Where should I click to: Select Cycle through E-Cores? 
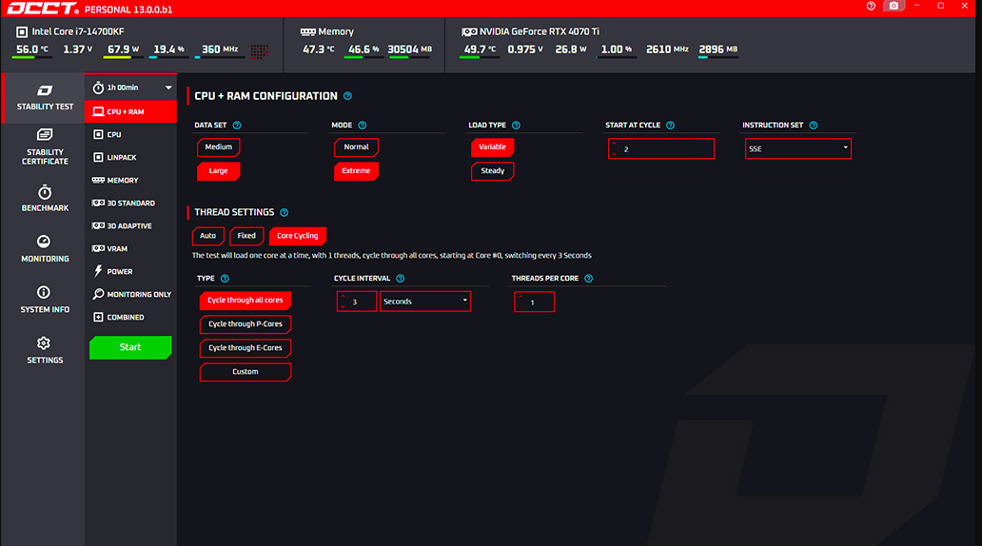[245, 348]
